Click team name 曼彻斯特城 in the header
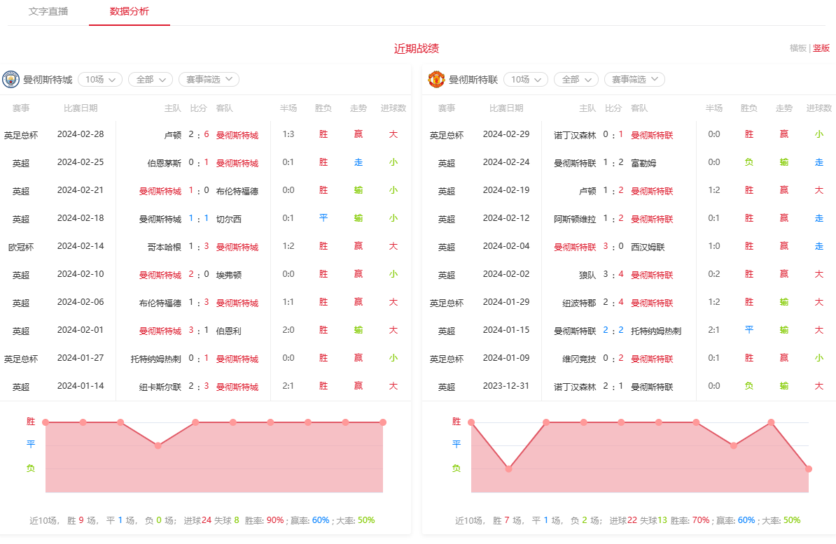Viewport: 836px width, 544px height. click(x=48, y=80)
